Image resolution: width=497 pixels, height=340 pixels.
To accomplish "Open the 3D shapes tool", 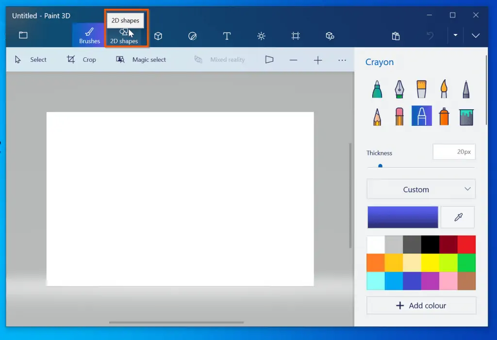I will [x=158, y=36].
